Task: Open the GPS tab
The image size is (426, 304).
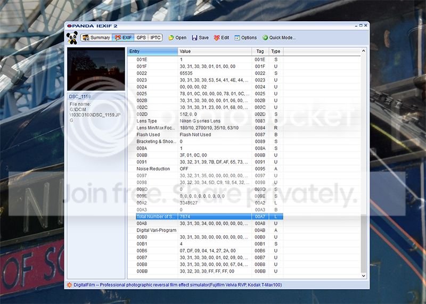Action: [x=141, y=38]
